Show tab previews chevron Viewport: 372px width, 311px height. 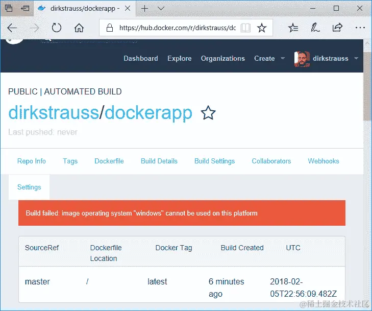pos(161,9)
